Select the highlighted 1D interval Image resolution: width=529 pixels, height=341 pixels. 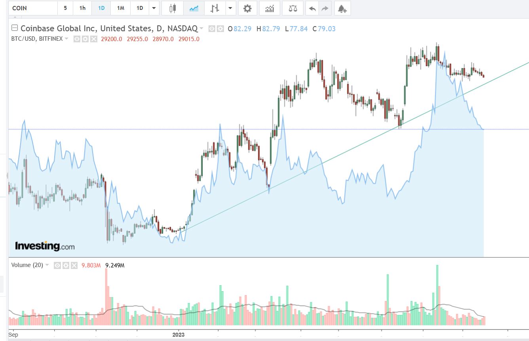coord(101,8)
